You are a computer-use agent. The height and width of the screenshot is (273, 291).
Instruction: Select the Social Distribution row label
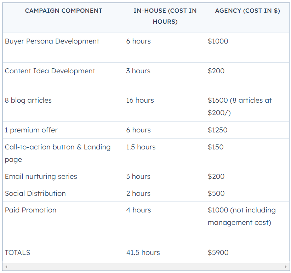click(35, 193)
